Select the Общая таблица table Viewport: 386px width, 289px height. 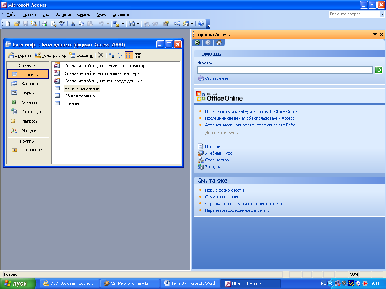(x=80, y=96)
